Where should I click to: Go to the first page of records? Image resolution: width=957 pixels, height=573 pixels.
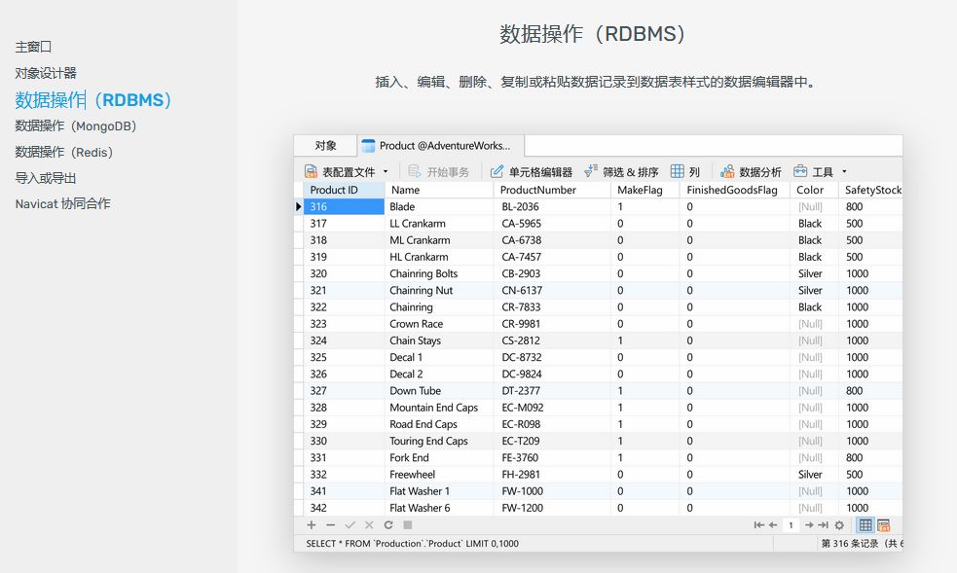tap(759, 525)
